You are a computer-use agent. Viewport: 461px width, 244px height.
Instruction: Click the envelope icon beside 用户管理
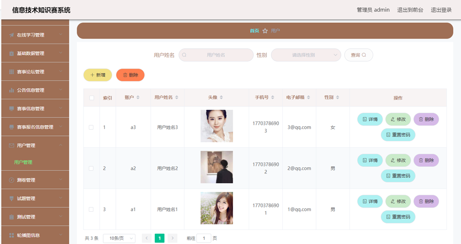(x=11, y=145)
